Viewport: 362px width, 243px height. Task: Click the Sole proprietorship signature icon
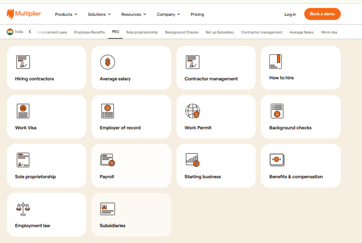[x=23, y=160]
